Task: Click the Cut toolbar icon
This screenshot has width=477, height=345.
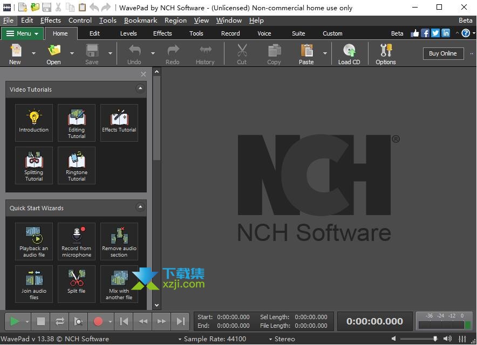Action: (x=242, y=54)
